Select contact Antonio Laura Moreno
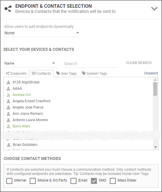Viewport: 162px width, 192px height. pyautogui.click(x=30, y=120)
